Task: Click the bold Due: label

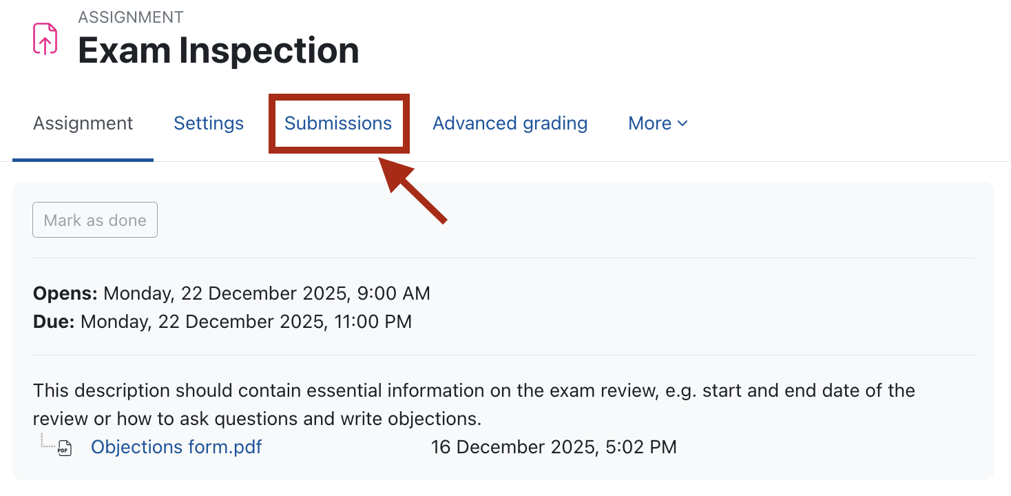Action: point(54,322)
